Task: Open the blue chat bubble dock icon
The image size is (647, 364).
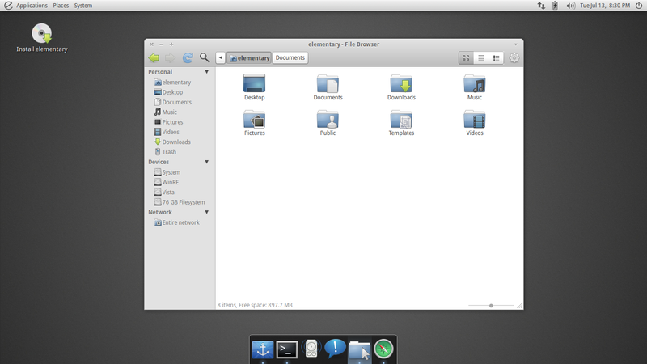Action: 335,349
